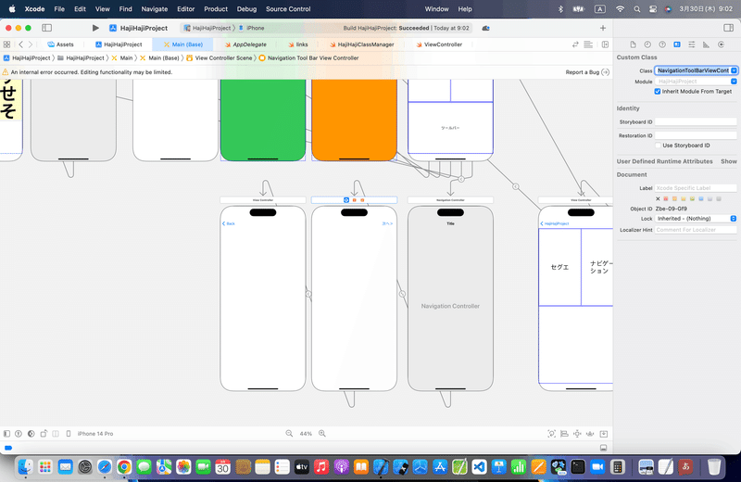Select the Identity inspector icon
Image resolution: width=741 pixels, height=482 pixels.
point(677,44)
